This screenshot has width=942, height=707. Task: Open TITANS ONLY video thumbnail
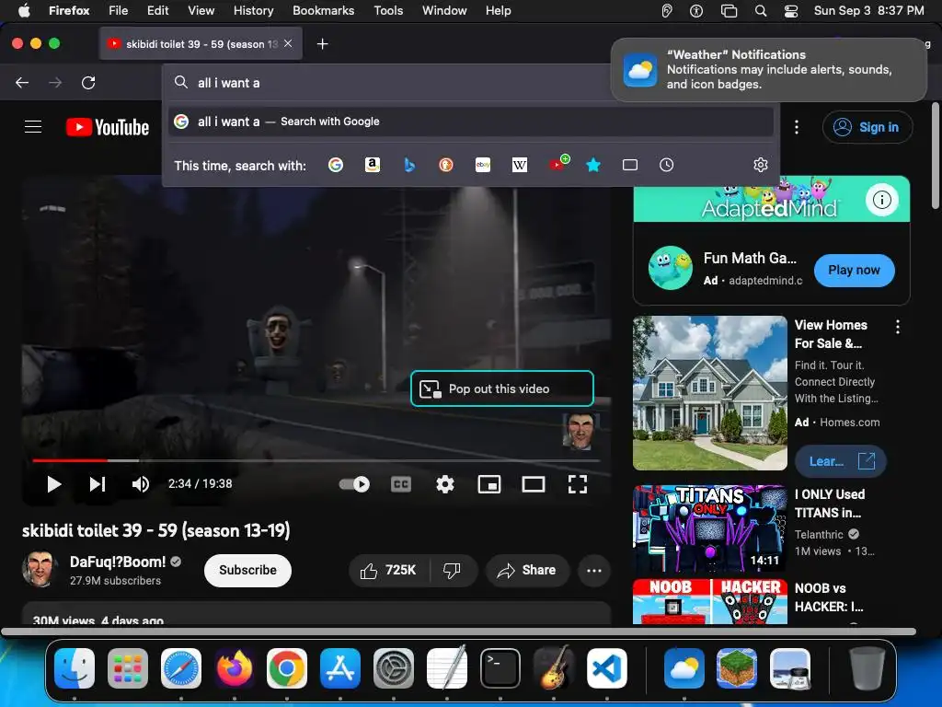(709, 528)
